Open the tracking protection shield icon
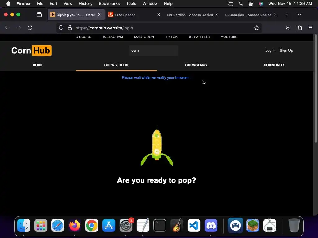The height and width of the screenshot is (238, 318). pos(61,28)
